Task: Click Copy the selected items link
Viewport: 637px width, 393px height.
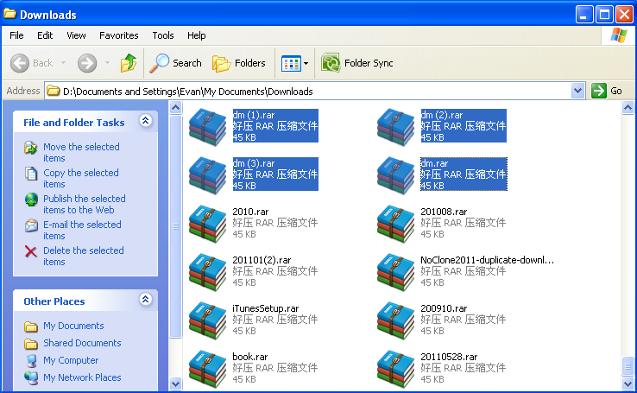Action: tap(81, 179)
